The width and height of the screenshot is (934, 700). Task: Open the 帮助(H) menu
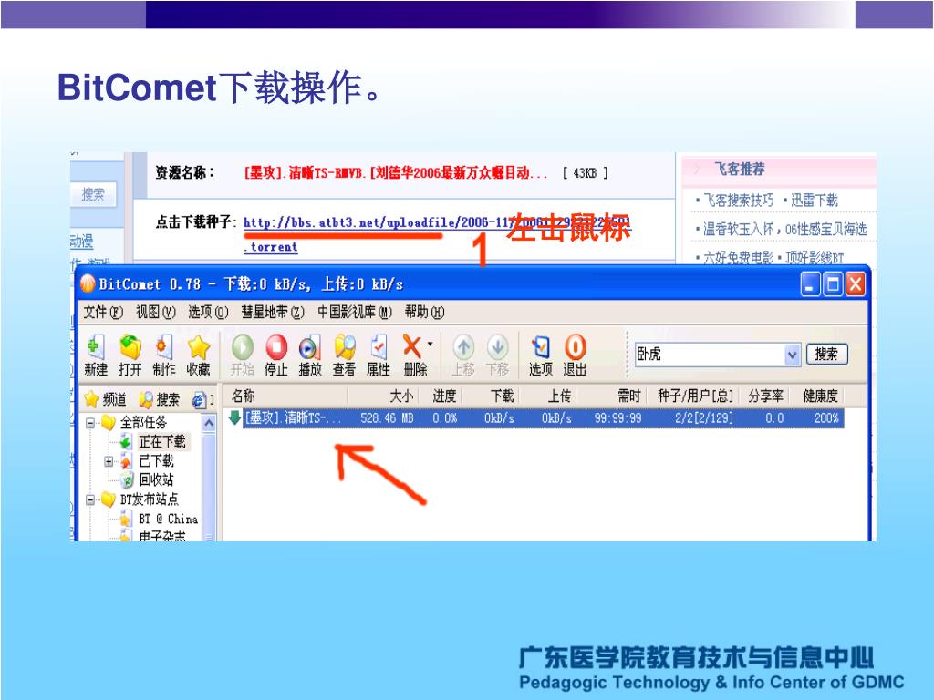pyautogui.click(x=424, y=312)
